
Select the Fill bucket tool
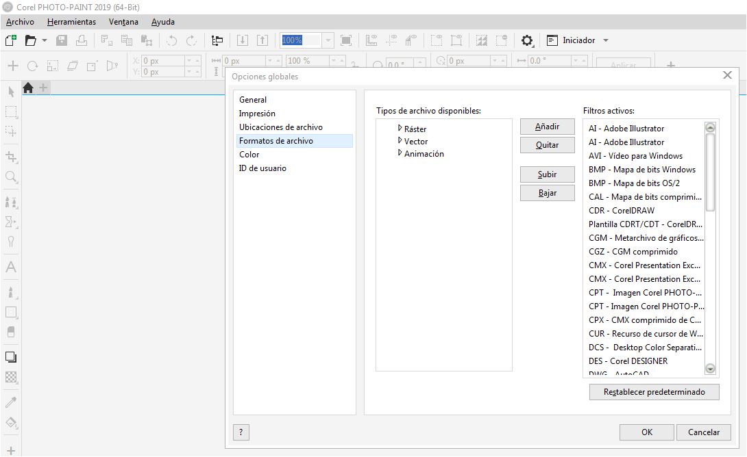[11, 423]
